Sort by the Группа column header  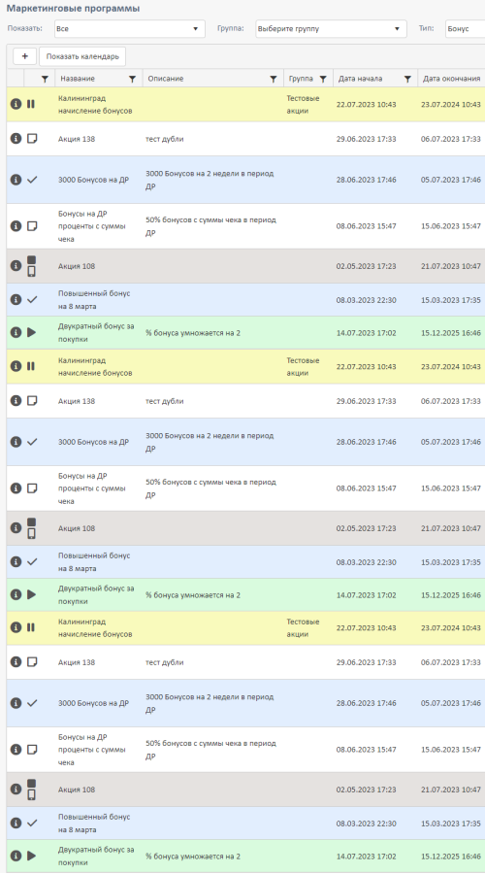coord(301,79)
